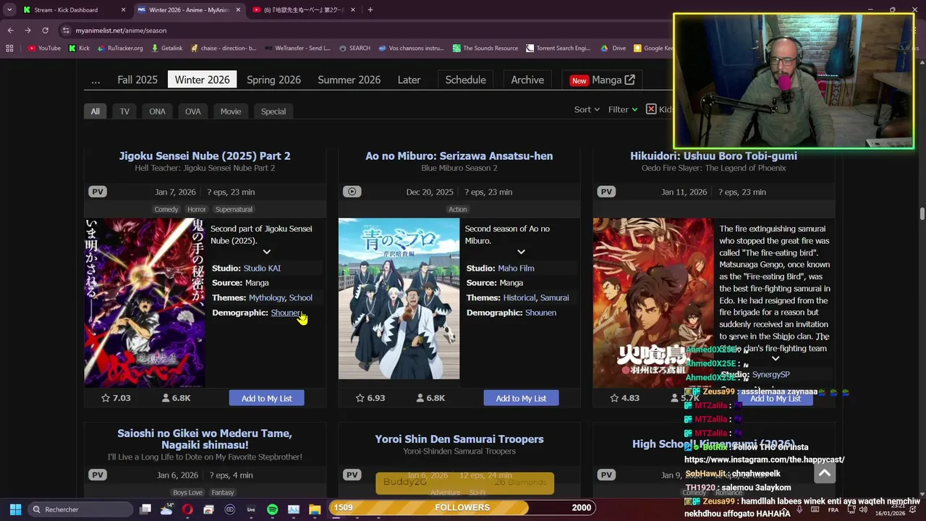The image size is (926, 521).
Task: Open the browser tab search dropdown
Action: pos(9,10)
